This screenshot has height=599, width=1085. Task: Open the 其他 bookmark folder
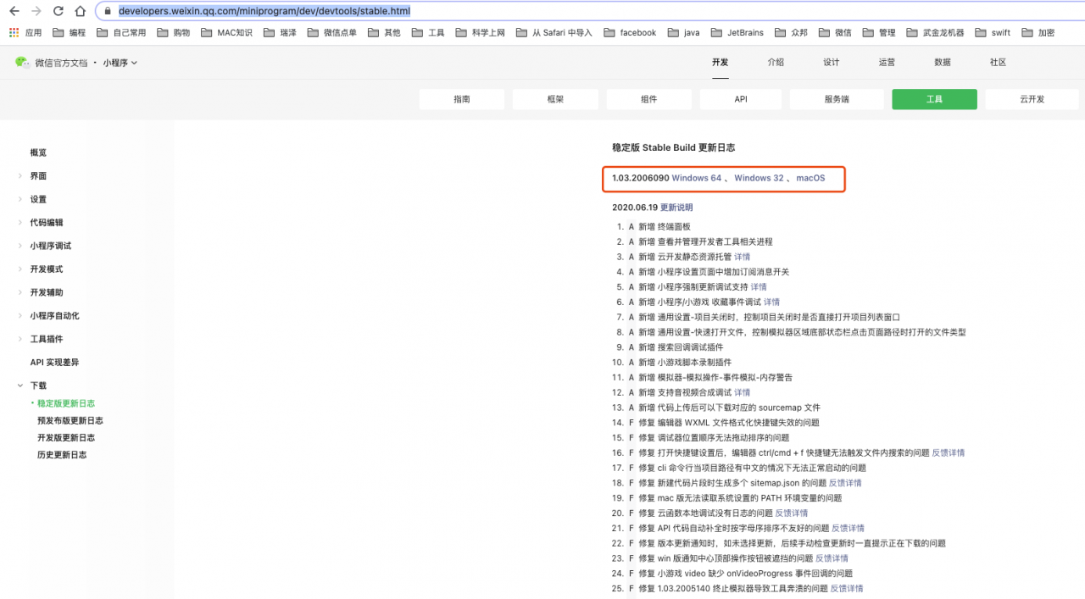point(384,32)
